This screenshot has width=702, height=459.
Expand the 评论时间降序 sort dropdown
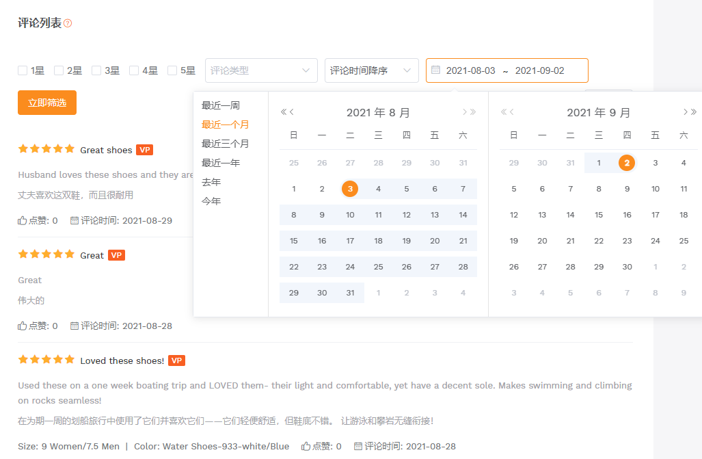371,70
